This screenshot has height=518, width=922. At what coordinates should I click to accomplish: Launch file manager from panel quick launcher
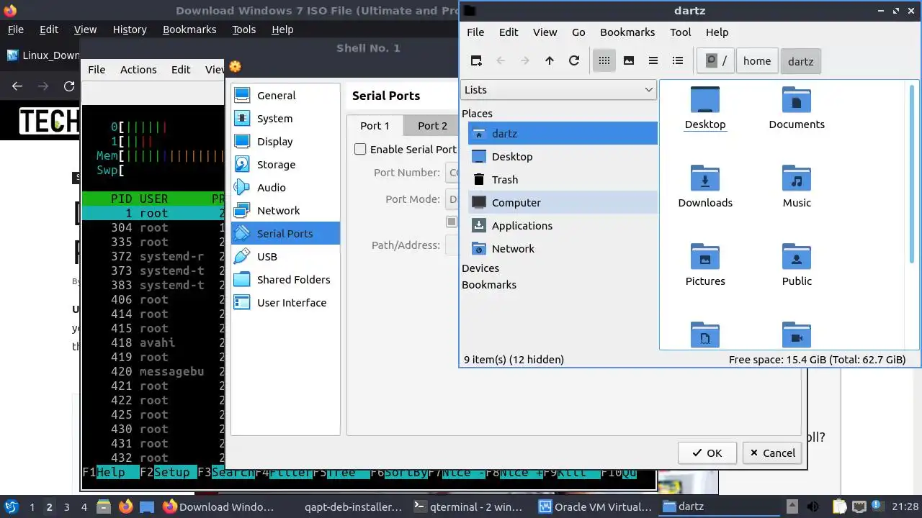pyautogui.click(x=103, y=506)
